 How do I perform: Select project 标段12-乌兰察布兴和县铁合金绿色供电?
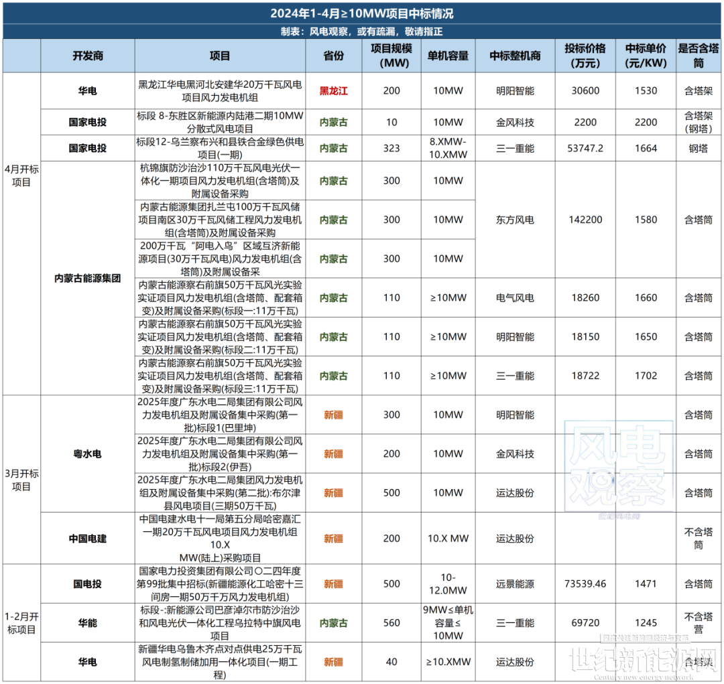(x=220, y=148)
